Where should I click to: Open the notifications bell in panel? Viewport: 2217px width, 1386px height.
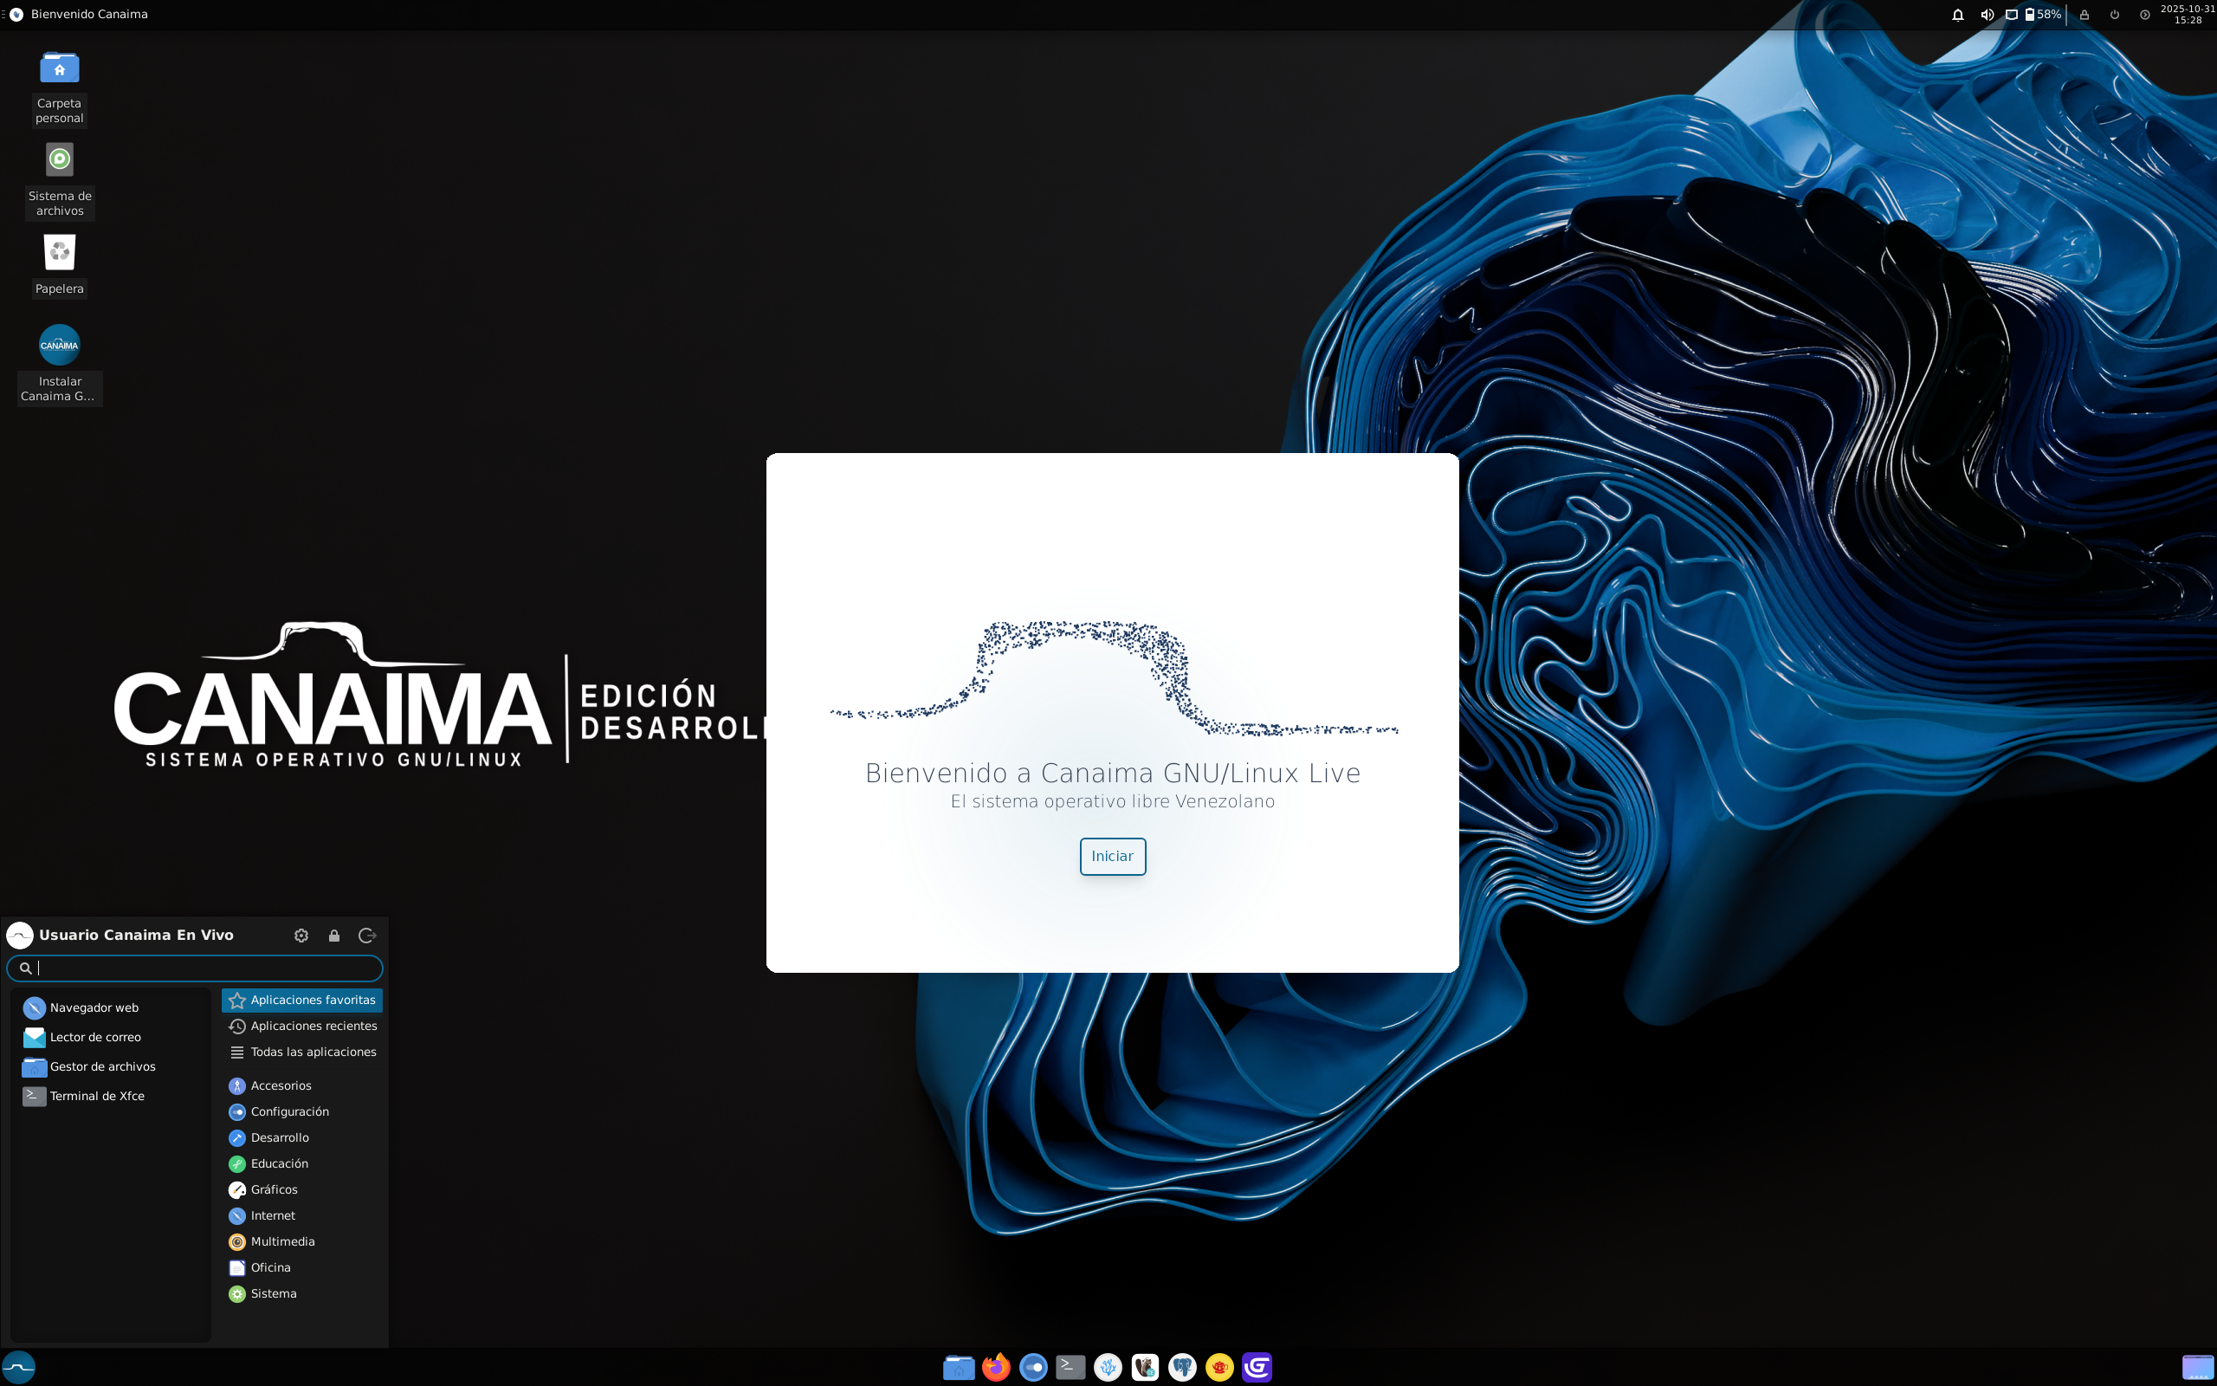tap(1958, 15)
